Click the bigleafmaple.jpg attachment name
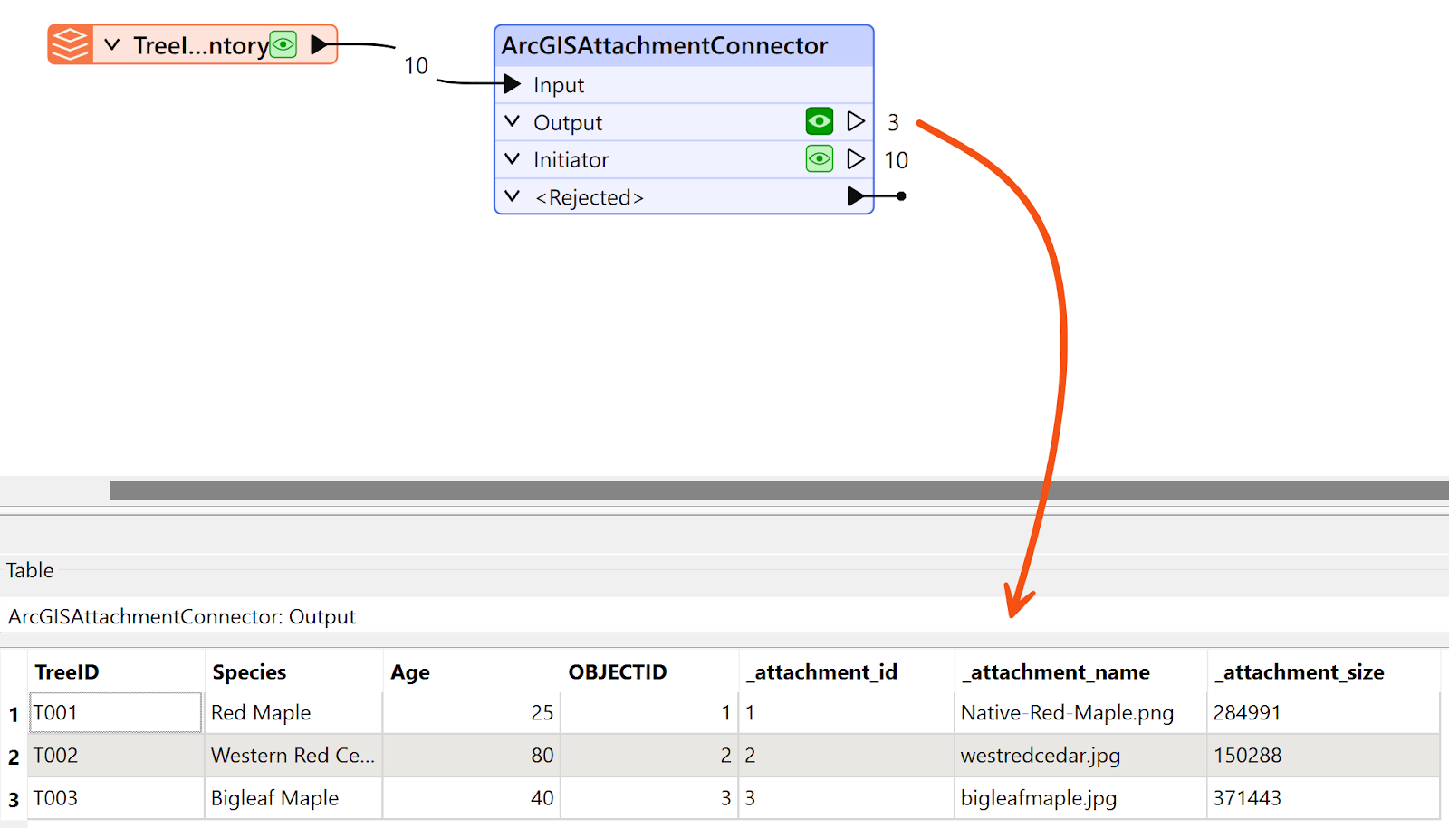Viewport: 1449px width, 828px height. (x=1080, y=798)
